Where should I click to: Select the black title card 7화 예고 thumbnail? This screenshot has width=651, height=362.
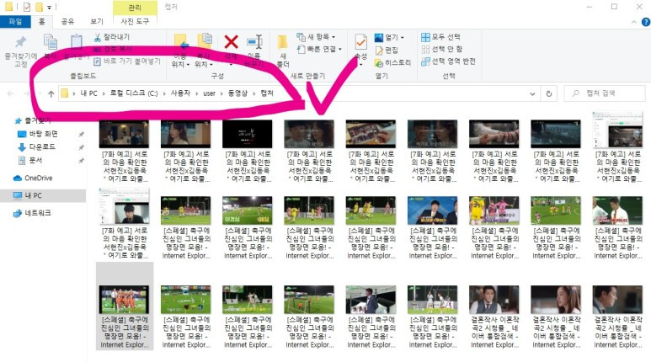point(248,134)
